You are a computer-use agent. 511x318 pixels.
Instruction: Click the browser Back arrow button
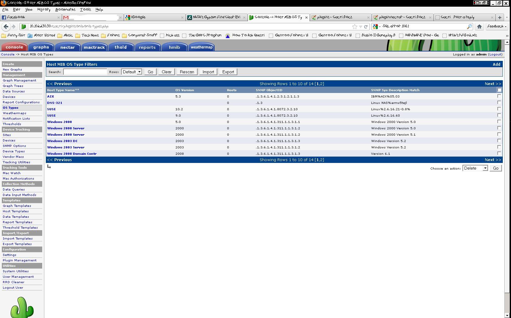(x=6, y=27)
